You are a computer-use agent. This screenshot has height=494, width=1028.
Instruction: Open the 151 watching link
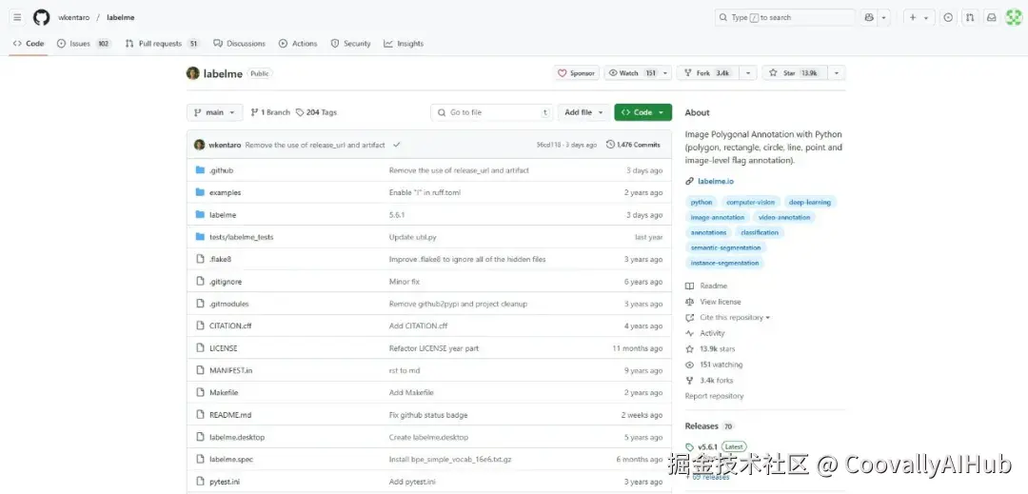(714, 365)
